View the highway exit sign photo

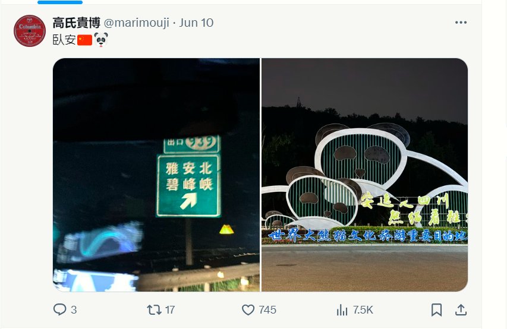(156, 175)
